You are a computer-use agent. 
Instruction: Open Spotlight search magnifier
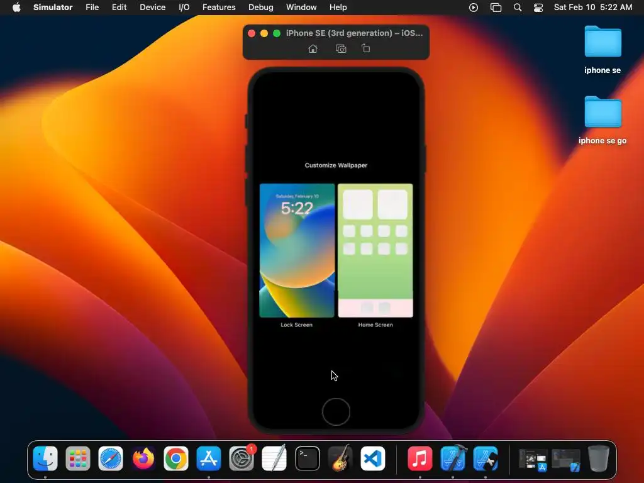[x=518, y=8]
